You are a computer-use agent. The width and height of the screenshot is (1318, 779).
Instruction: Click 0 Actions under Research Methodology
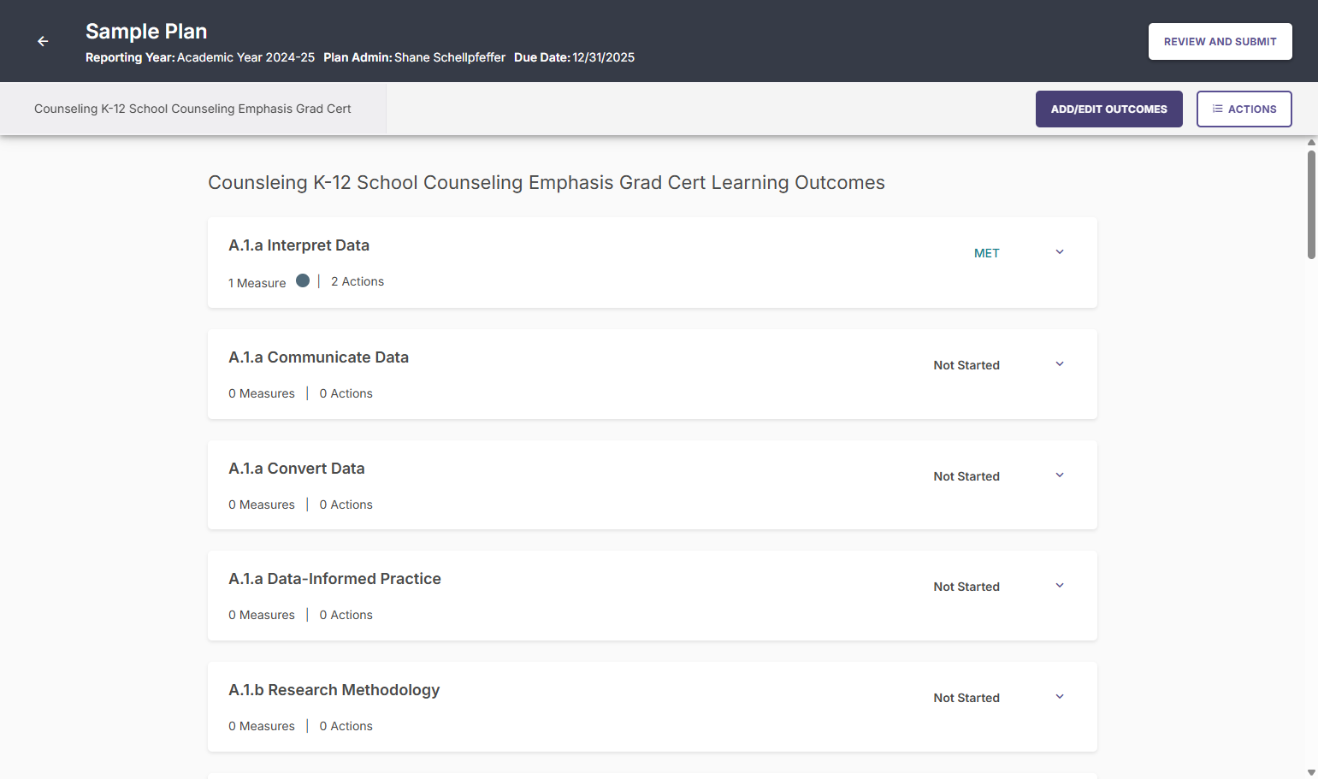click(346, 726)
